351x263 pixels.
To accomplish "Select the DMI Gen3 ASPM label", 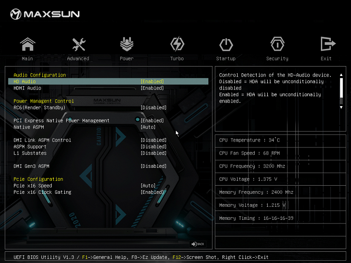I will tap(31, 166).
